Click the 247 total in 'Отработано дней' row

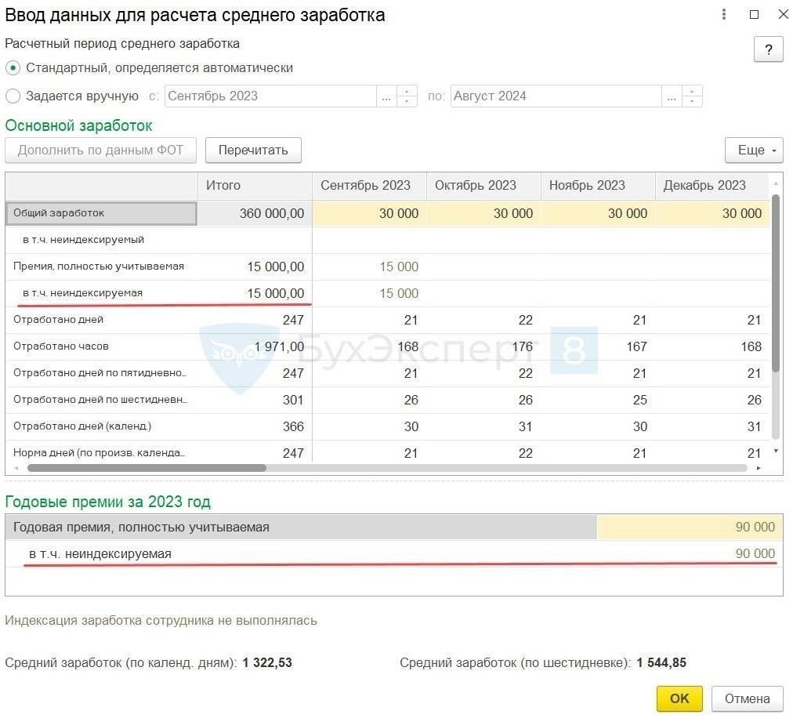[255, 320]
